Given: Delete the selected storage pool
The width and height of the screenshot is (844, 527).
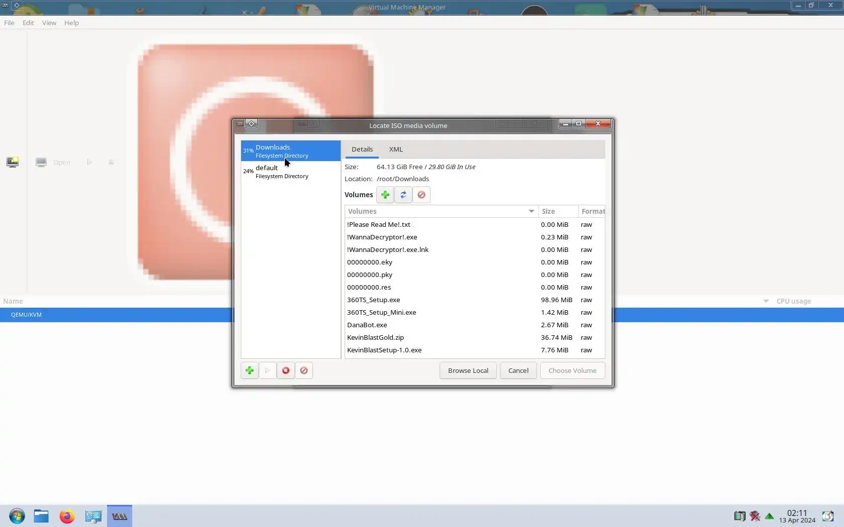Looking at the screenshot, I should pos(304,370).
